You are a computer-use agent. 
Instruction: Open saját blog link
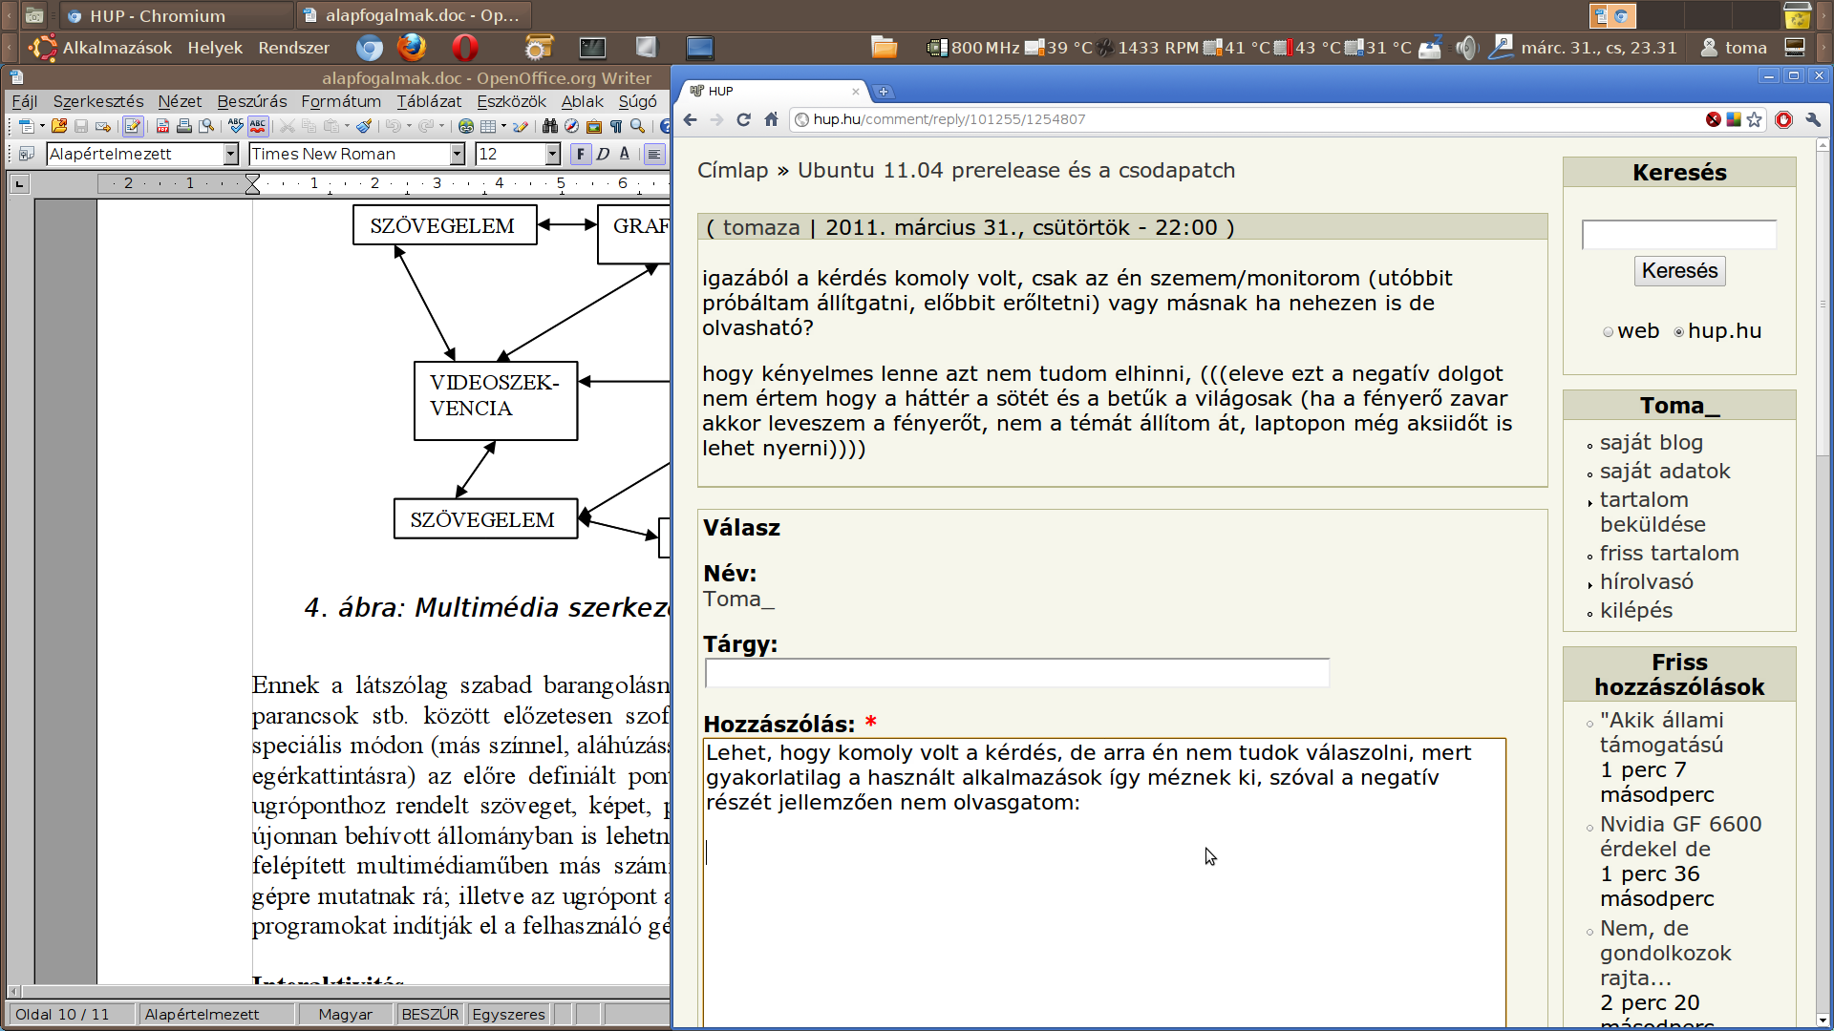(x=1652, y=443)
